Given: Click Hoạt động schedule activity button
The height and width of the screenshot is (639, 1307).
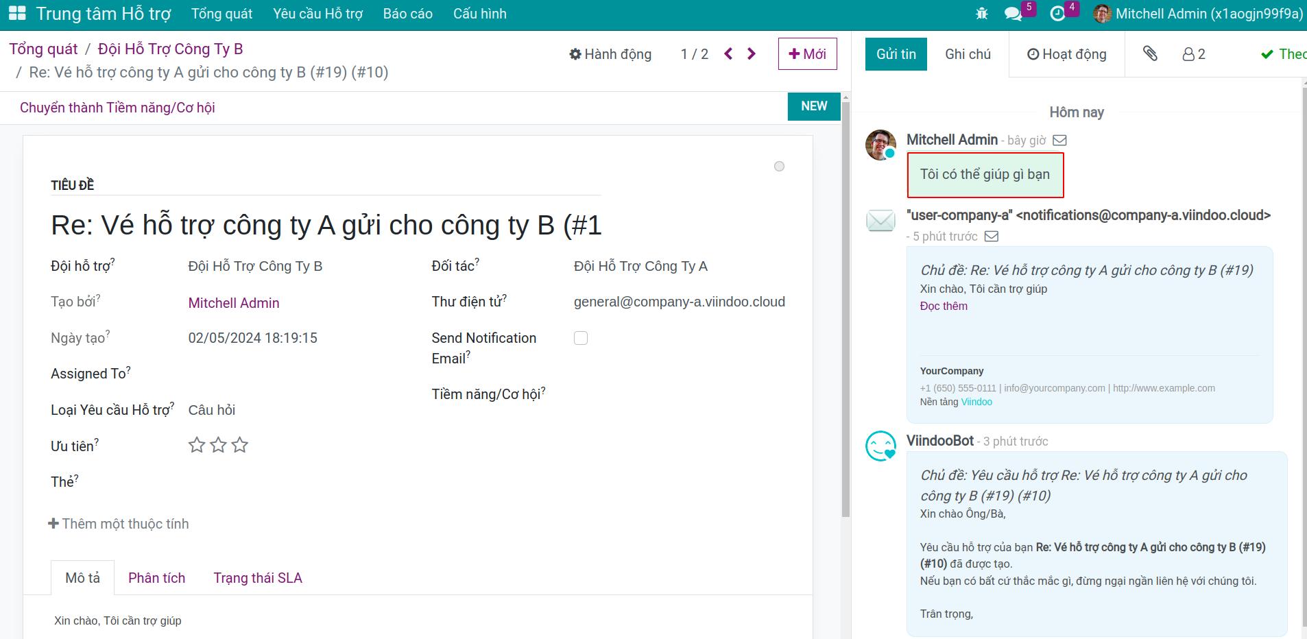Looking at the screenshot, I should tap(1066, 54).
